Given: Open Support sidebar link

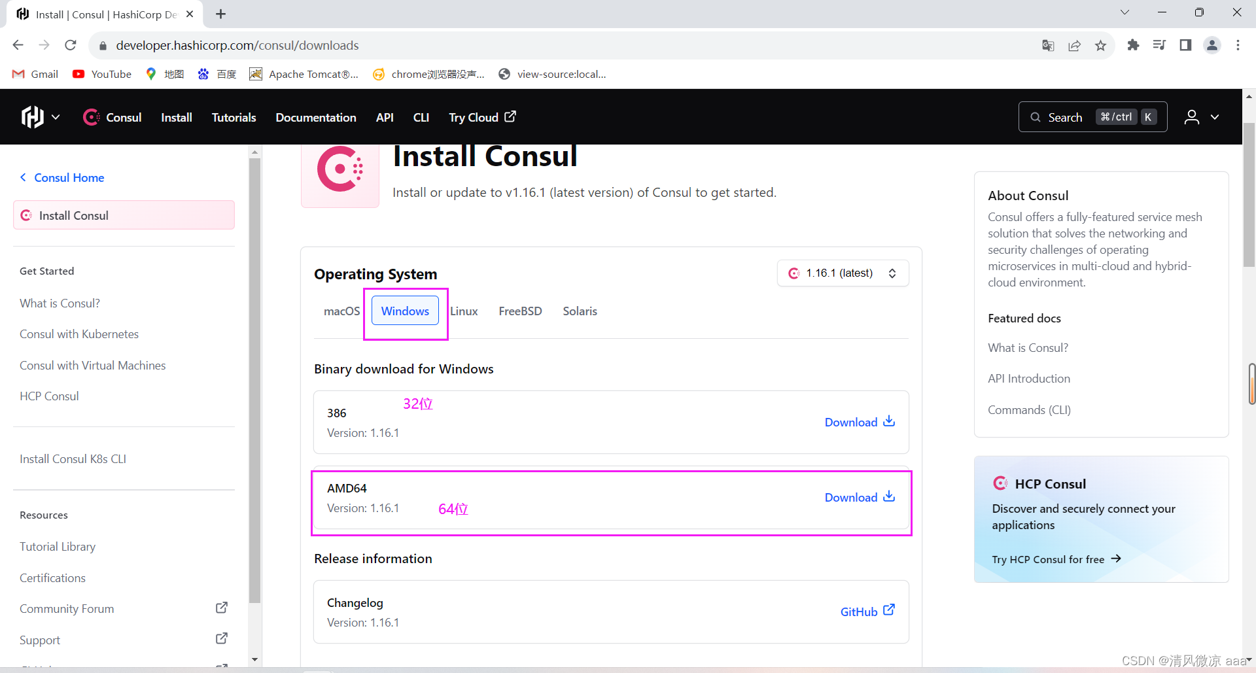Looking at the screenshot, I should 40,640.
